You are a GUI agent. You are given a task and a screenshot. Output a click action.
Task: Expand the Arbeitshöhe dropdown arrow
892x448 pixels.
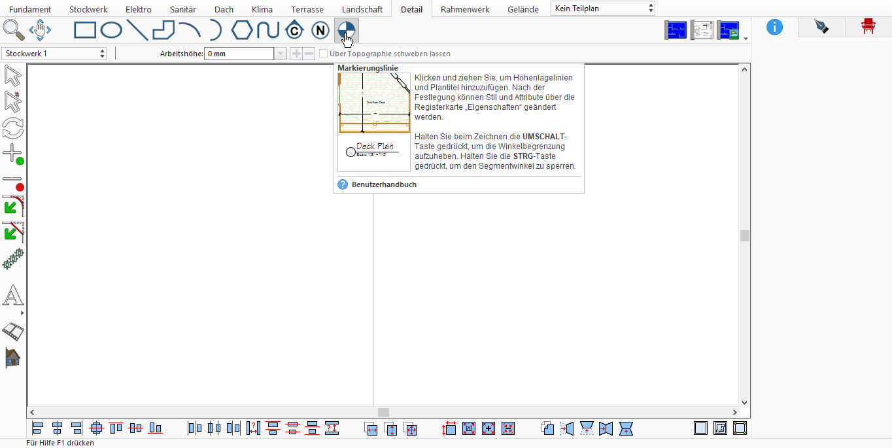(x=281, y=54)
